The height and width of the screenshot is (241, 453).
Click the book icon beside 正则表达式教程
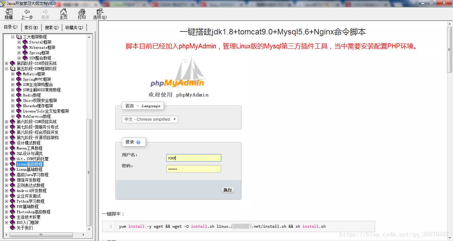coord(13,185)
